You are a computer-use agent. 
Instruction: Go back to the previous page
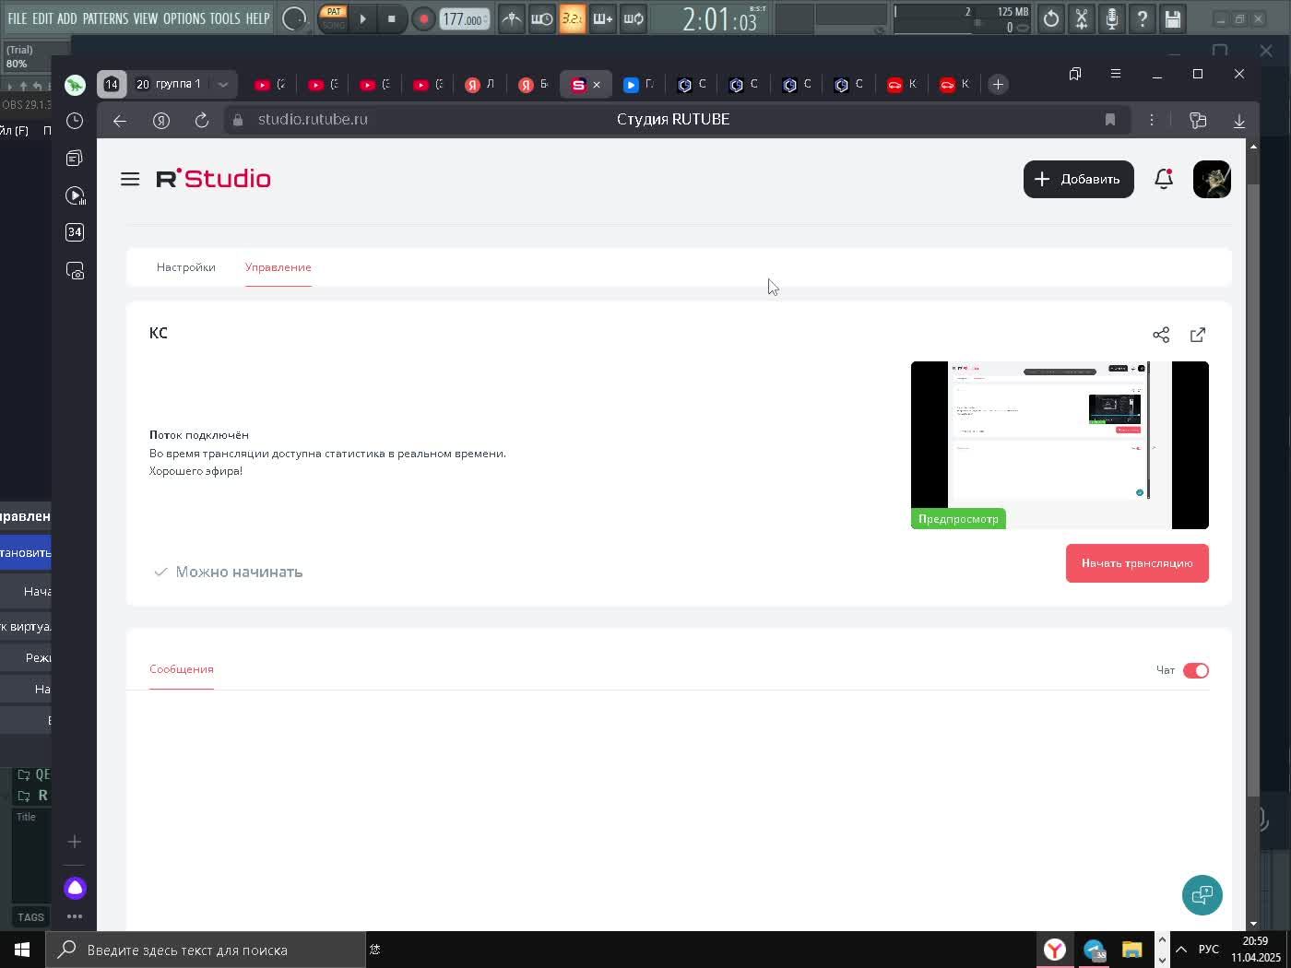coord(120,120)
